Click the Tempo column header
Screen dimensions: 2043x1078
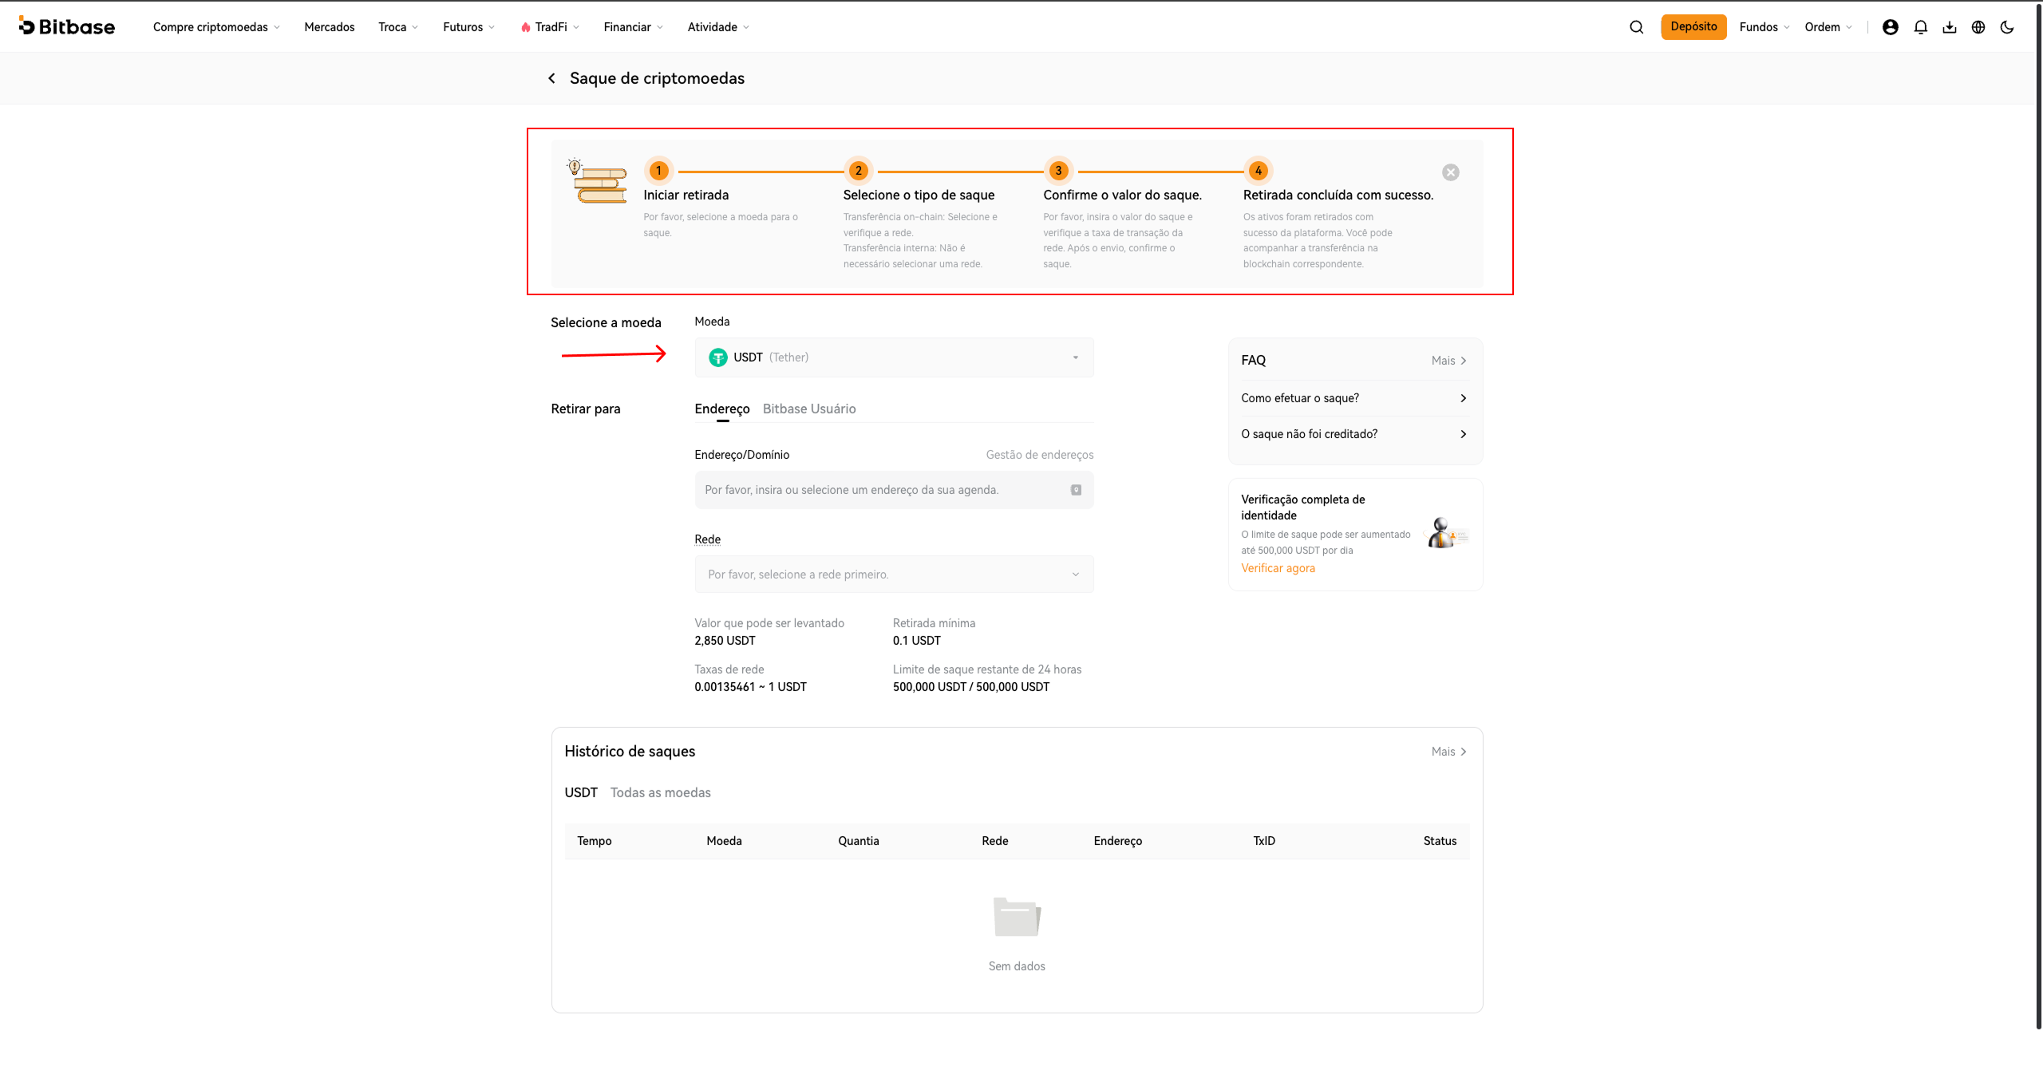[595, 841]
